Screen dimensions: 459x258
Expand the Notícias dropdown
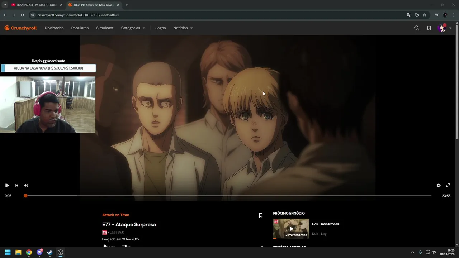[x=183, y=28]
